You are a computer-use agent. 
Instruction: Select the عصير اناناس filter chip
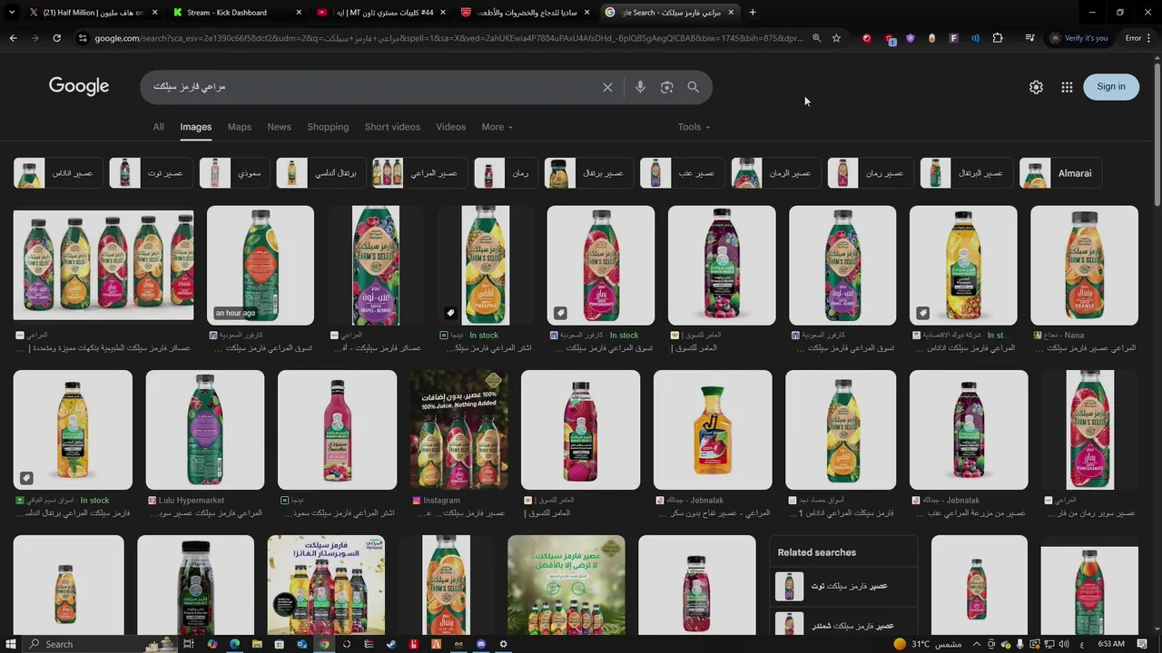click(57, 173)
